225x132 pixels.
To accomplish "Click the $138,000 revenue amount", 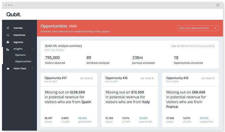I will (77, 92).
